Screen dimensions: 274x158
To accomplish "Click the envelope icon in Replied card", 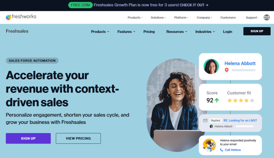I will tap(205, 120).
